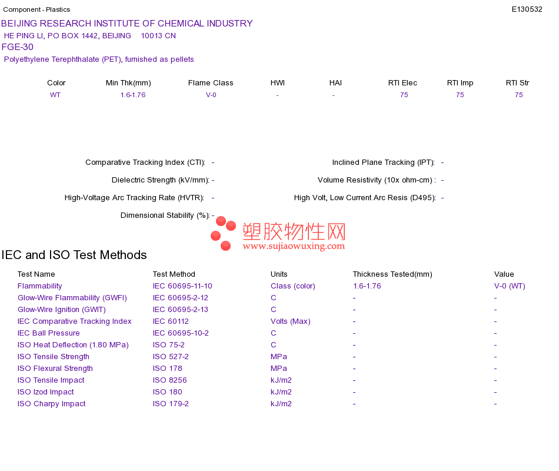
Task: Click Inclined Plane Tracking (IPT) label
Action: tap(383, 162)
